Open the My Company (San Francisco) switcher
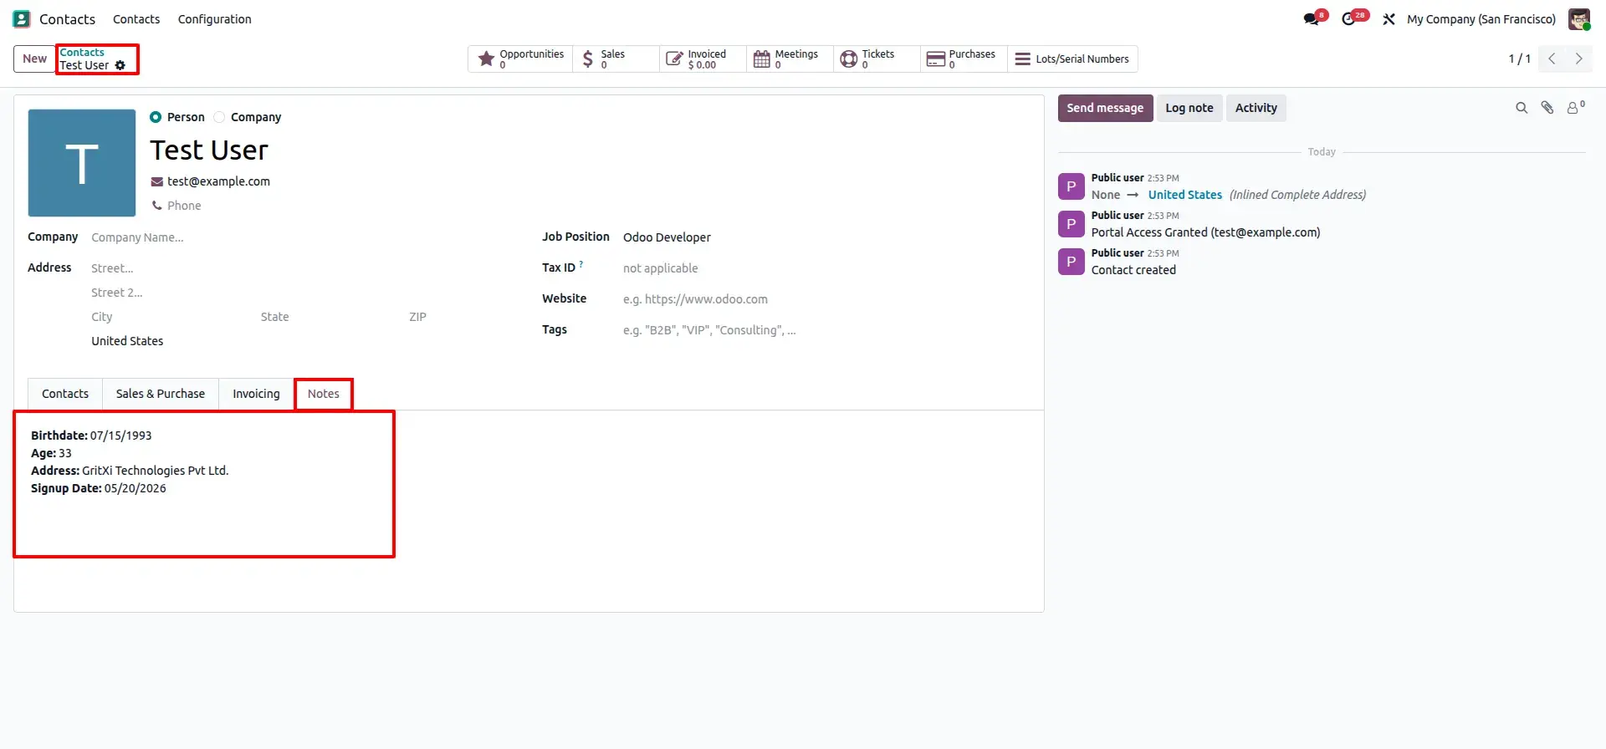The width and height of the screenshot is (1606, 749). (x=1481, y=19)
